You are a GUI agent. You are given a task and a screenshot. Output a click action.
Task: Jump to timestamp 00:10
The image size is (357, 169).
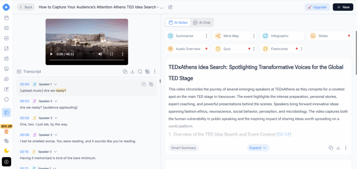point(24,152)
